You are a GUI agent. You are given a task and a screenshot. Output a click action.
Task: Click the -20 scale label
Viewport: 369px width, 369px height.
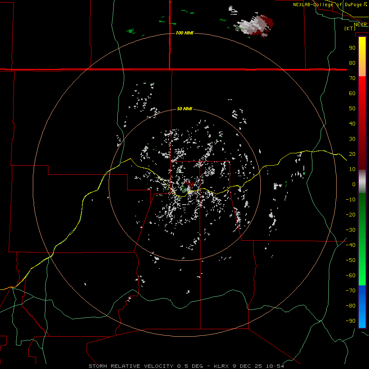pos(351,214)
